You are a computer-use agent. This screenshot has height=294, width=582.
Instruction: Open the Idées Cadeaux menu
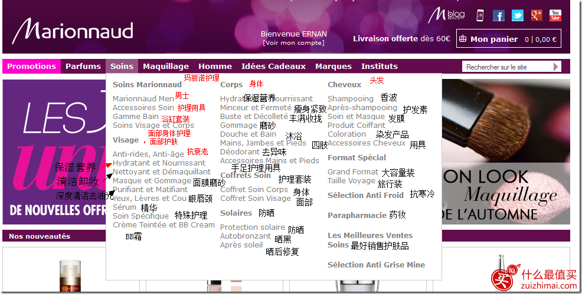click(273, 66)
